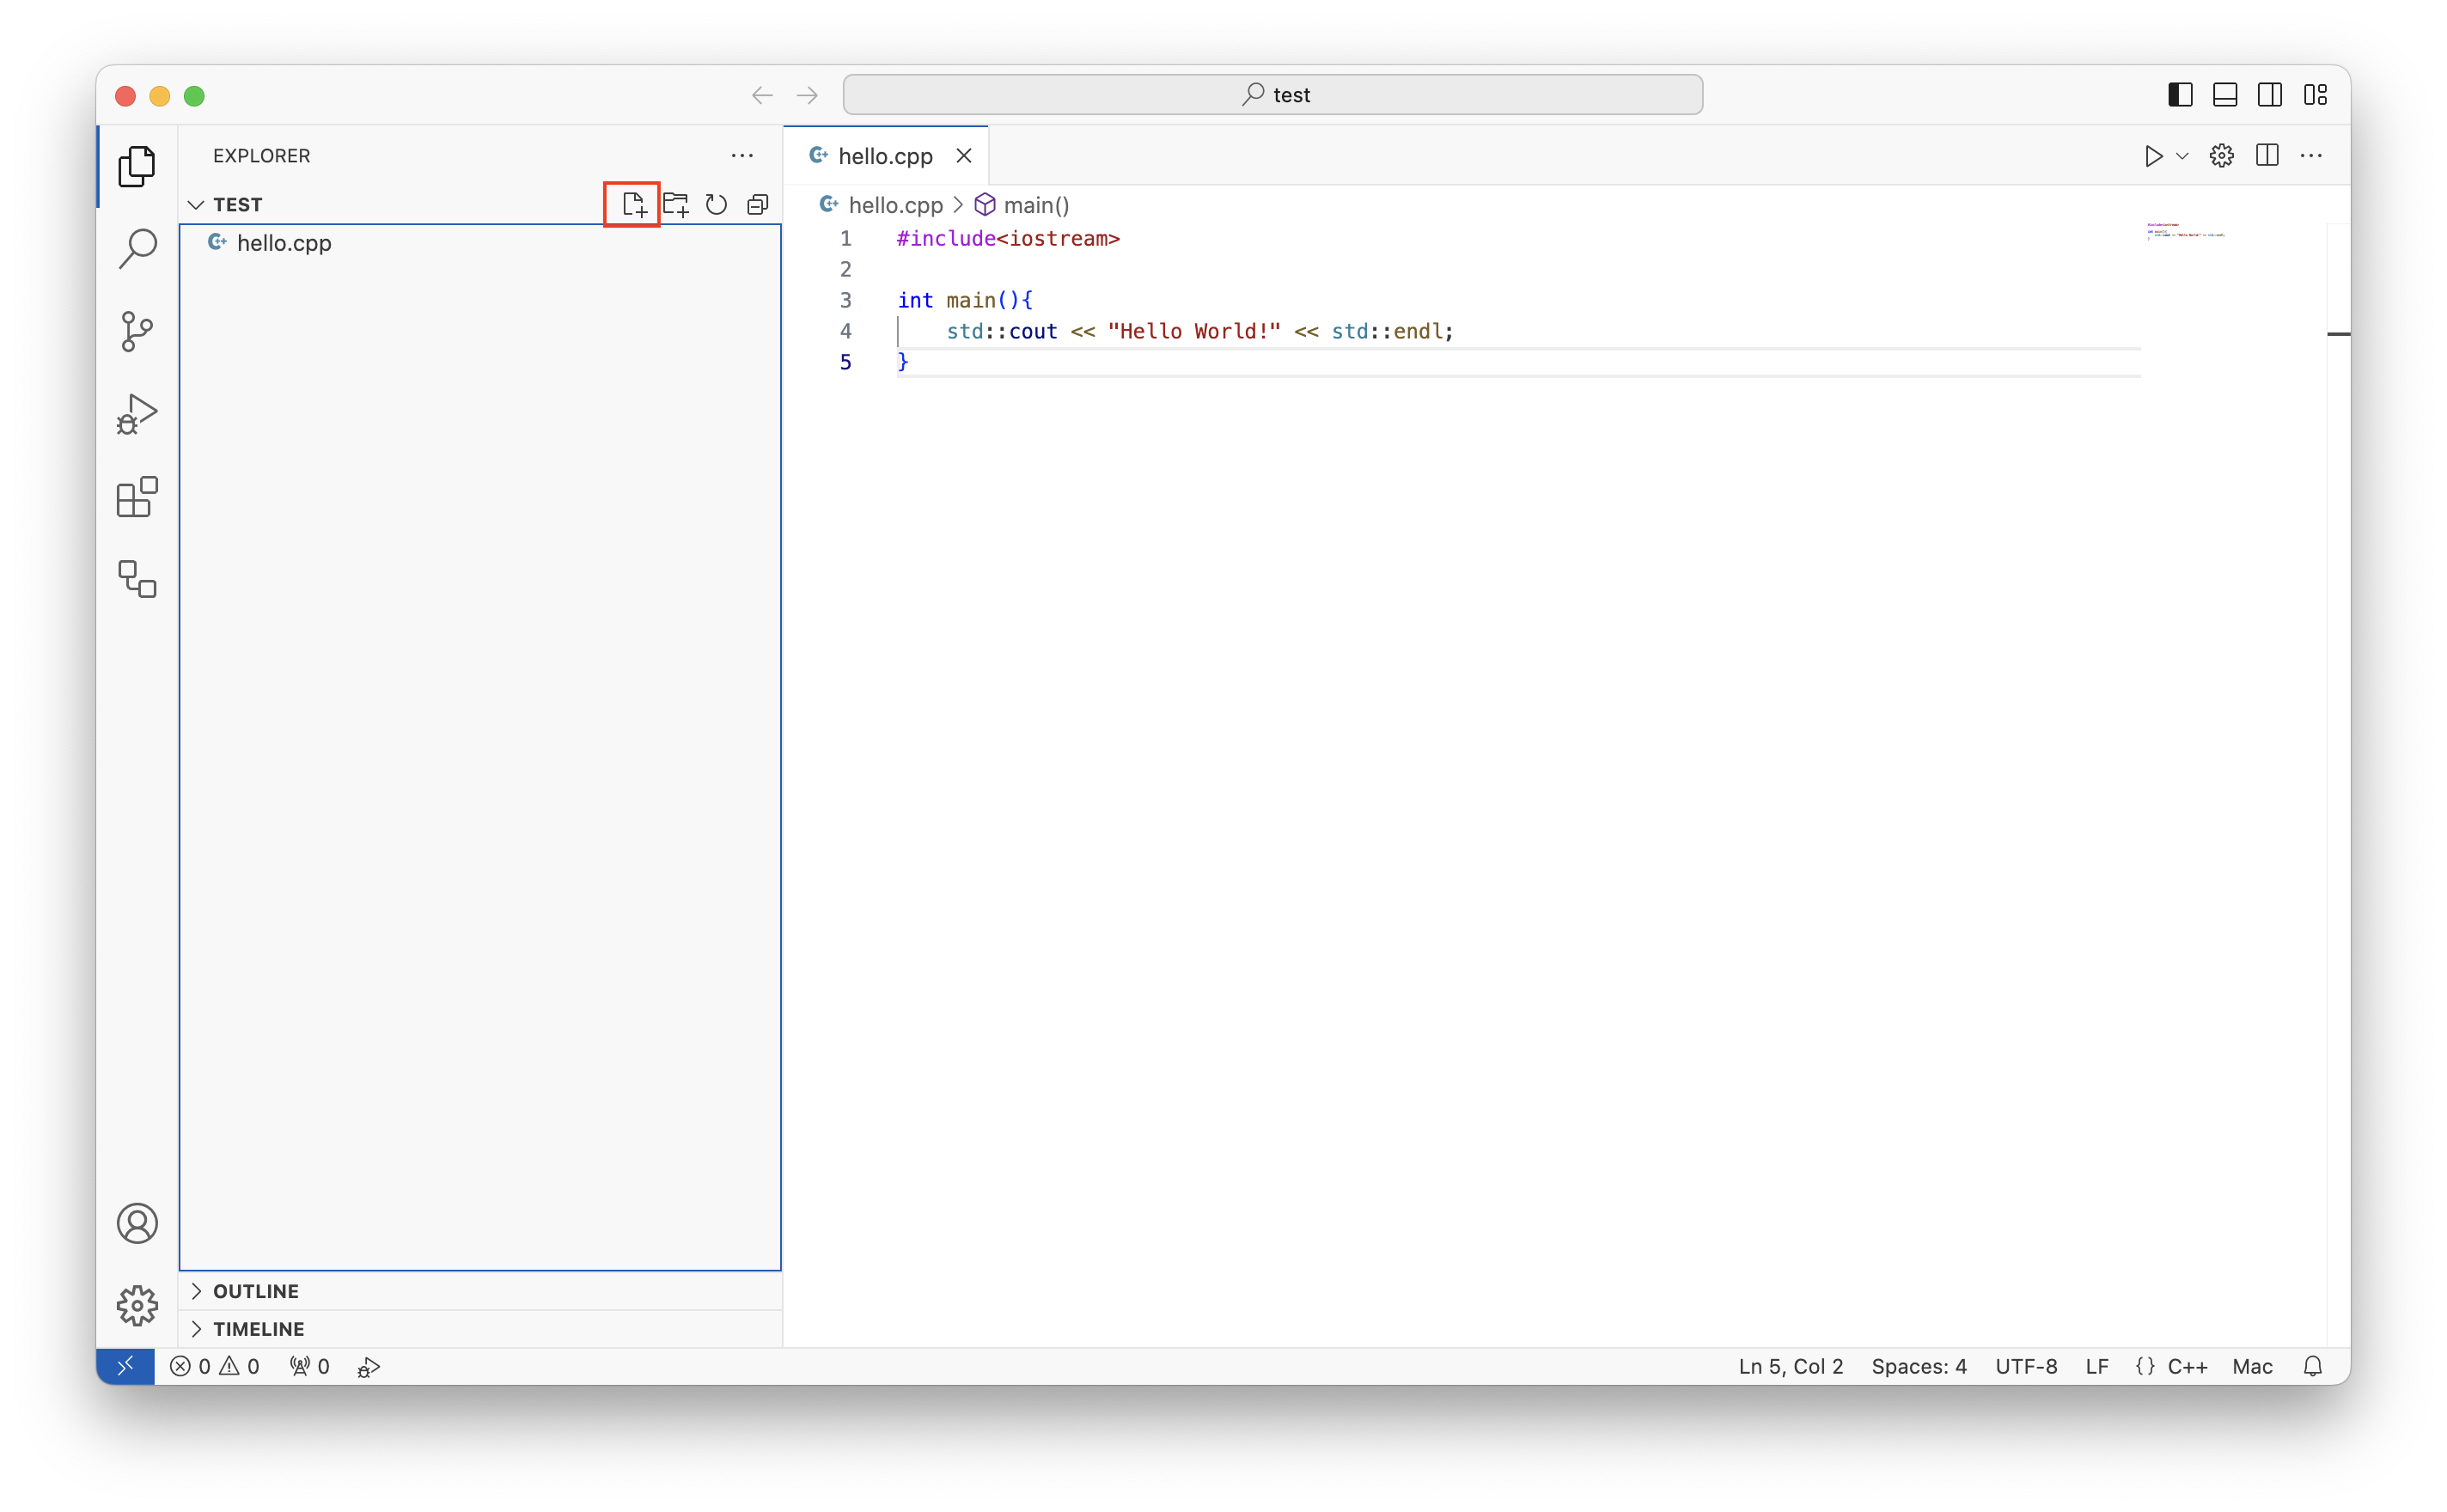Image resolution: width=2447 pixels, height=1512 pixels.
Task: Click the test search command center
Action: click(x=1272, y=95)
